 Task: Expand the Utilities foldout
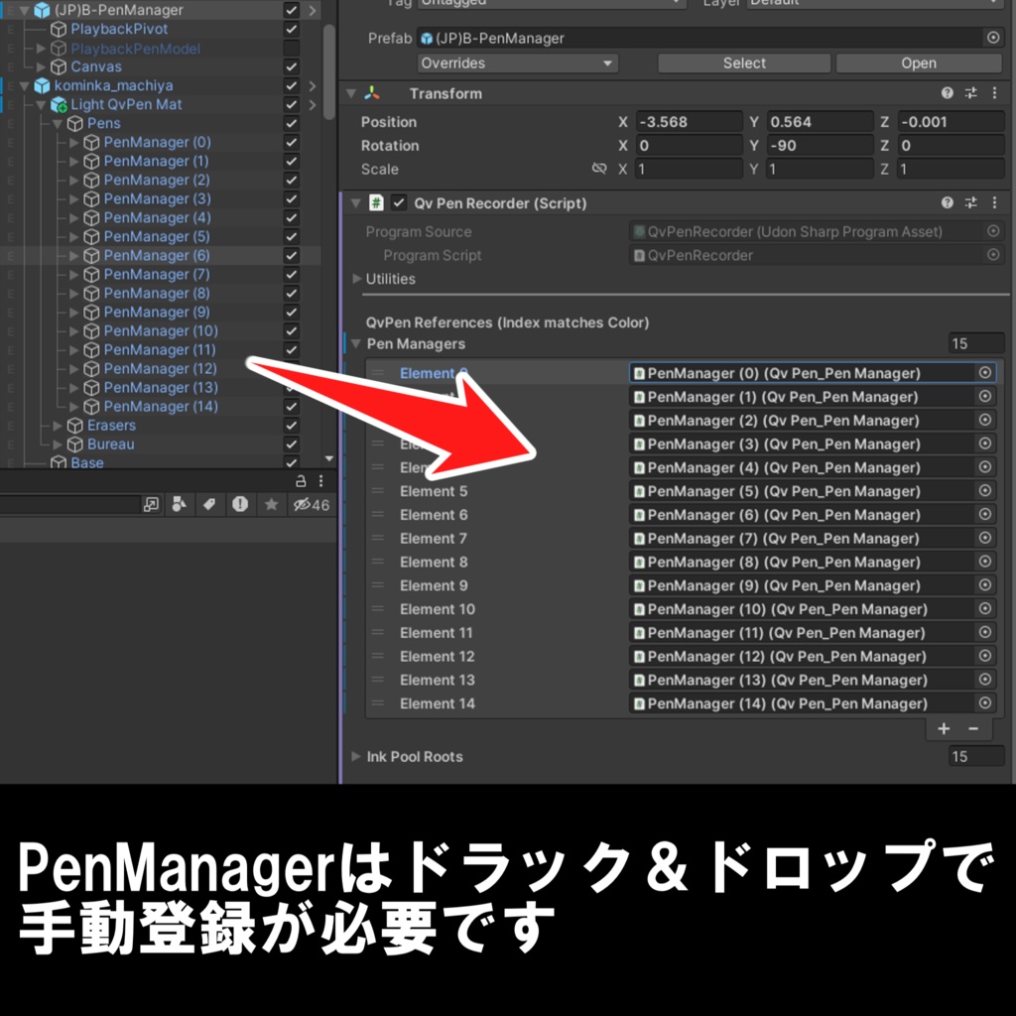click(356, 279)
